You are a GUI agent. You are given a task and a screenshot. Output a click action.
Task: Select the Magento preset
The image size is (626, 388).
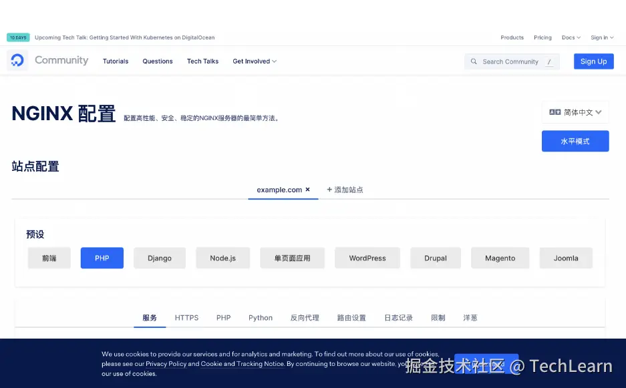(500, 258)
